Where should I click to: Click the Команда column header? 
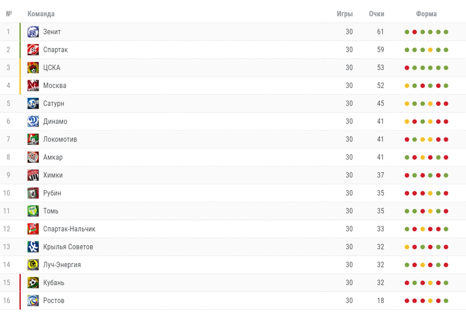41,14
